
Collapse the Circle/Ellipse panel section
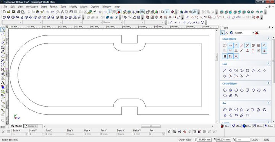click(x=269, y=83)
